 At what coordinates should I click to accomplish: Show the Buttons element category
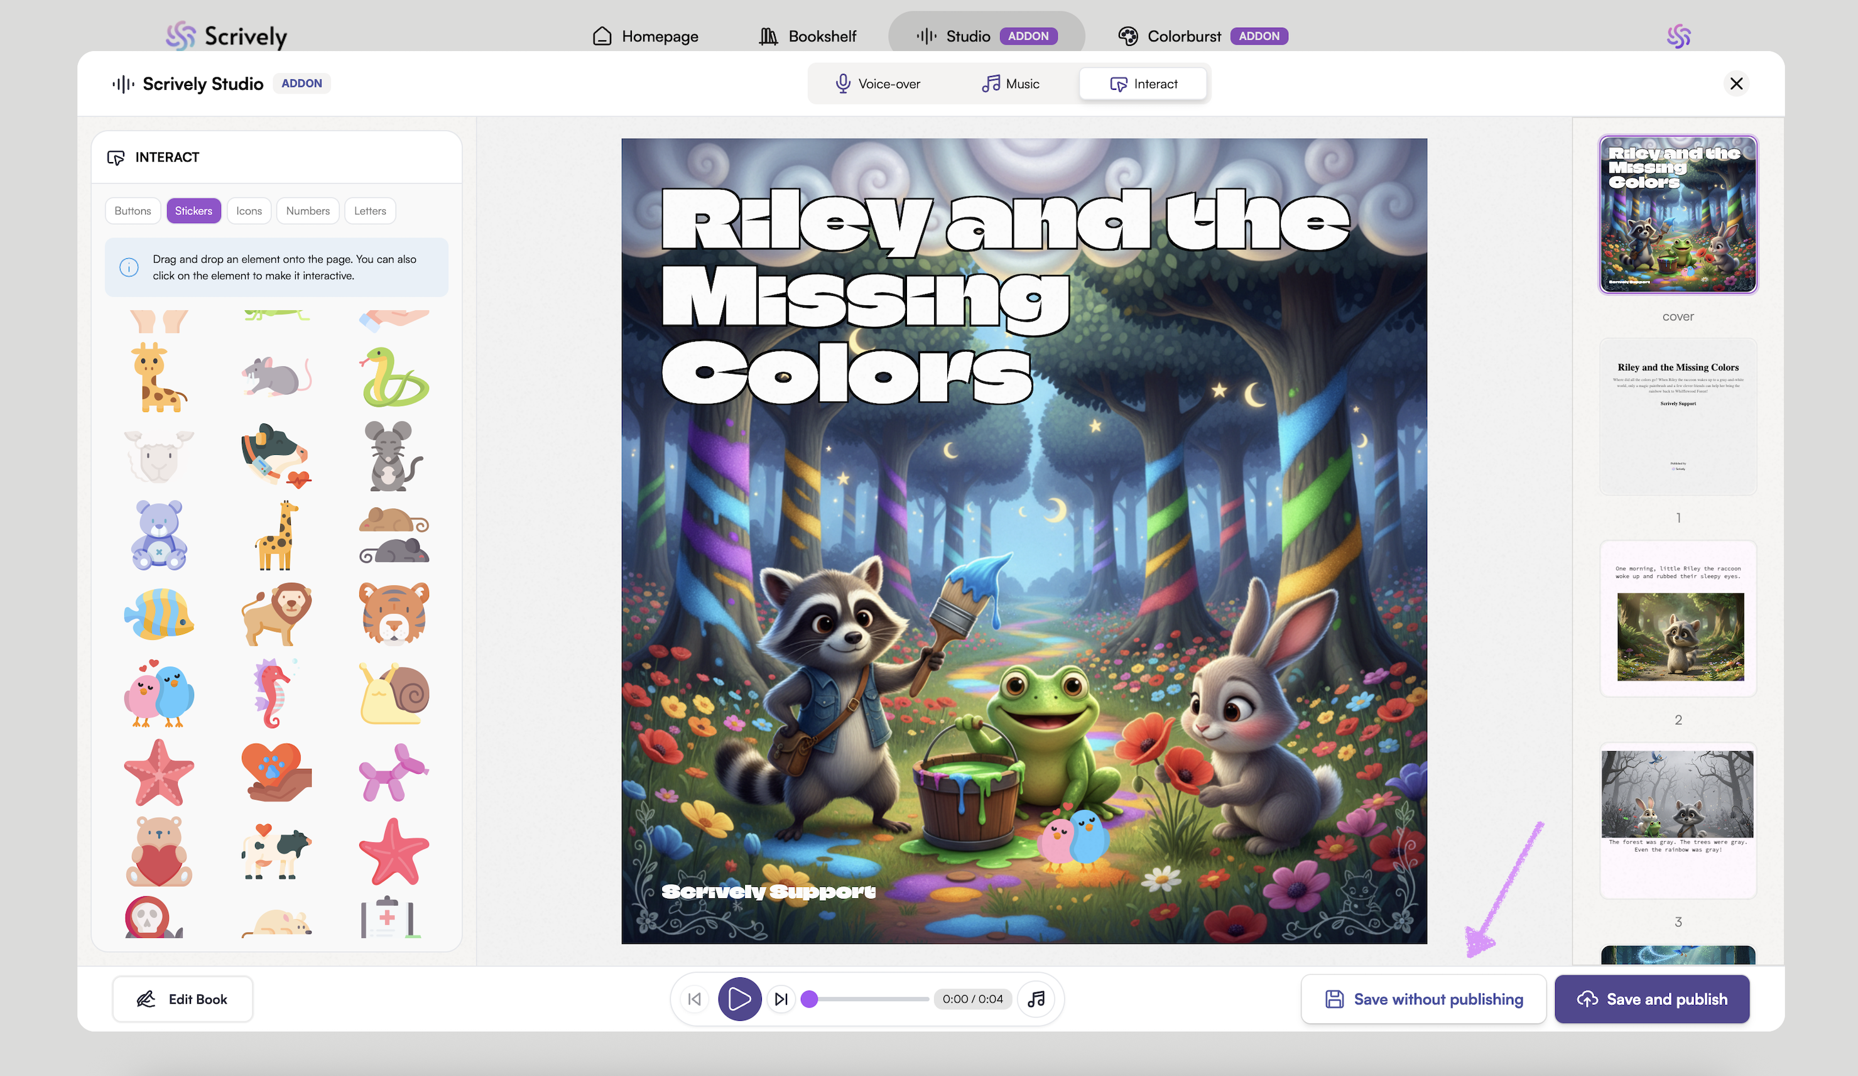coord(133,211)
